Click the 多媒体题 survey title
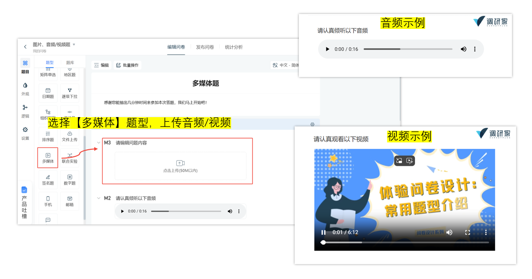 point(206,84)
